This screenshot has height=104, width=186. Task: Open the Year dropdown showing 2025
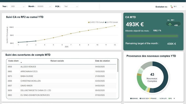tap(18, 6)
